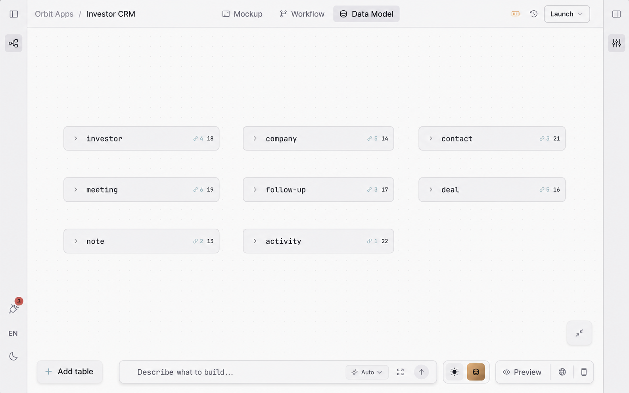Click Add table button
Image resolution: width=629 pixels, height=393 pixels.
70,372
